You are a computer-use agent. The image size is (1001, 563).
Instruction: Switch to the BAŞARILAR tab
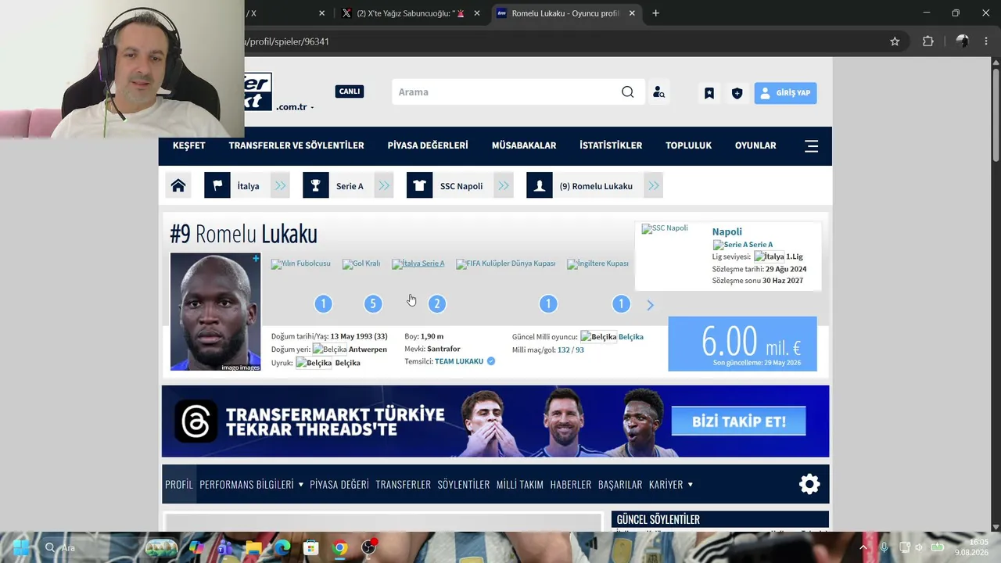pos(620,484)
